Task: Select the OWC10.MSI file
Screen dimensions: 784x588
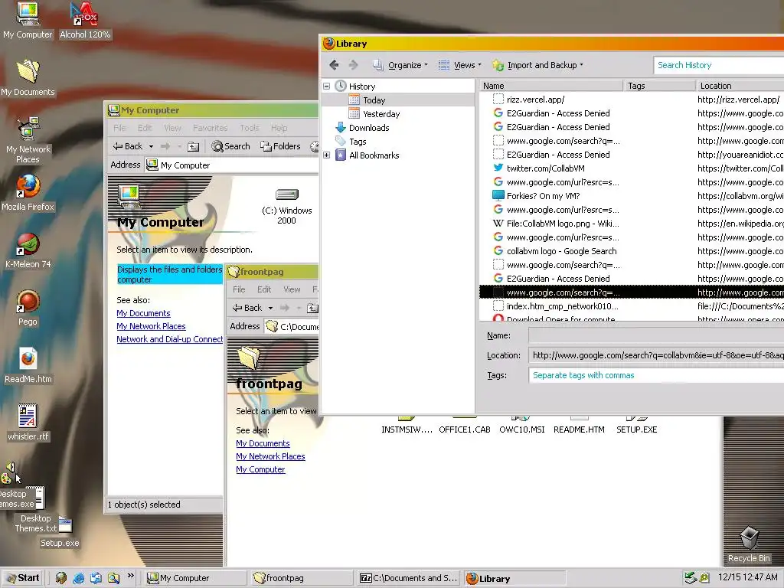Action: click(x=522, y=426)
